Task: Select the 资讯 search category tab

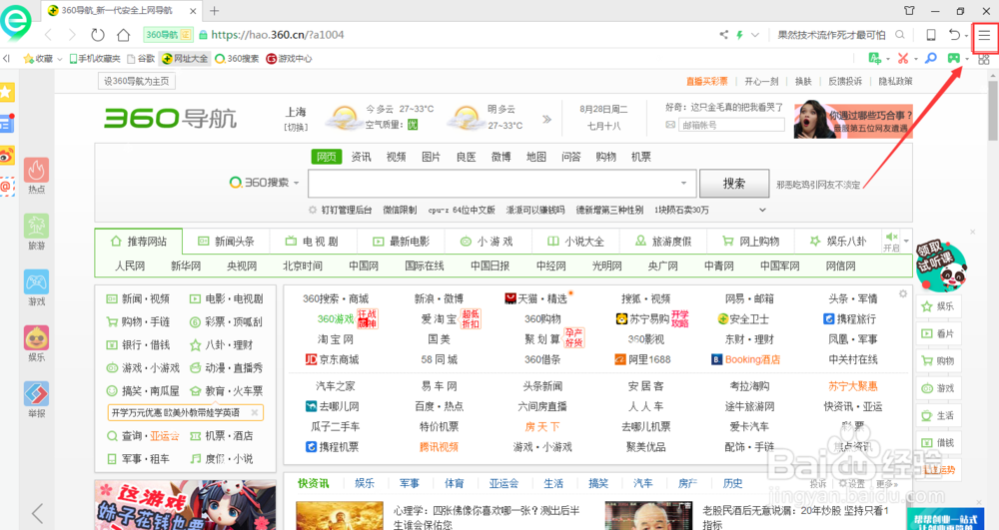Action: 362,157
